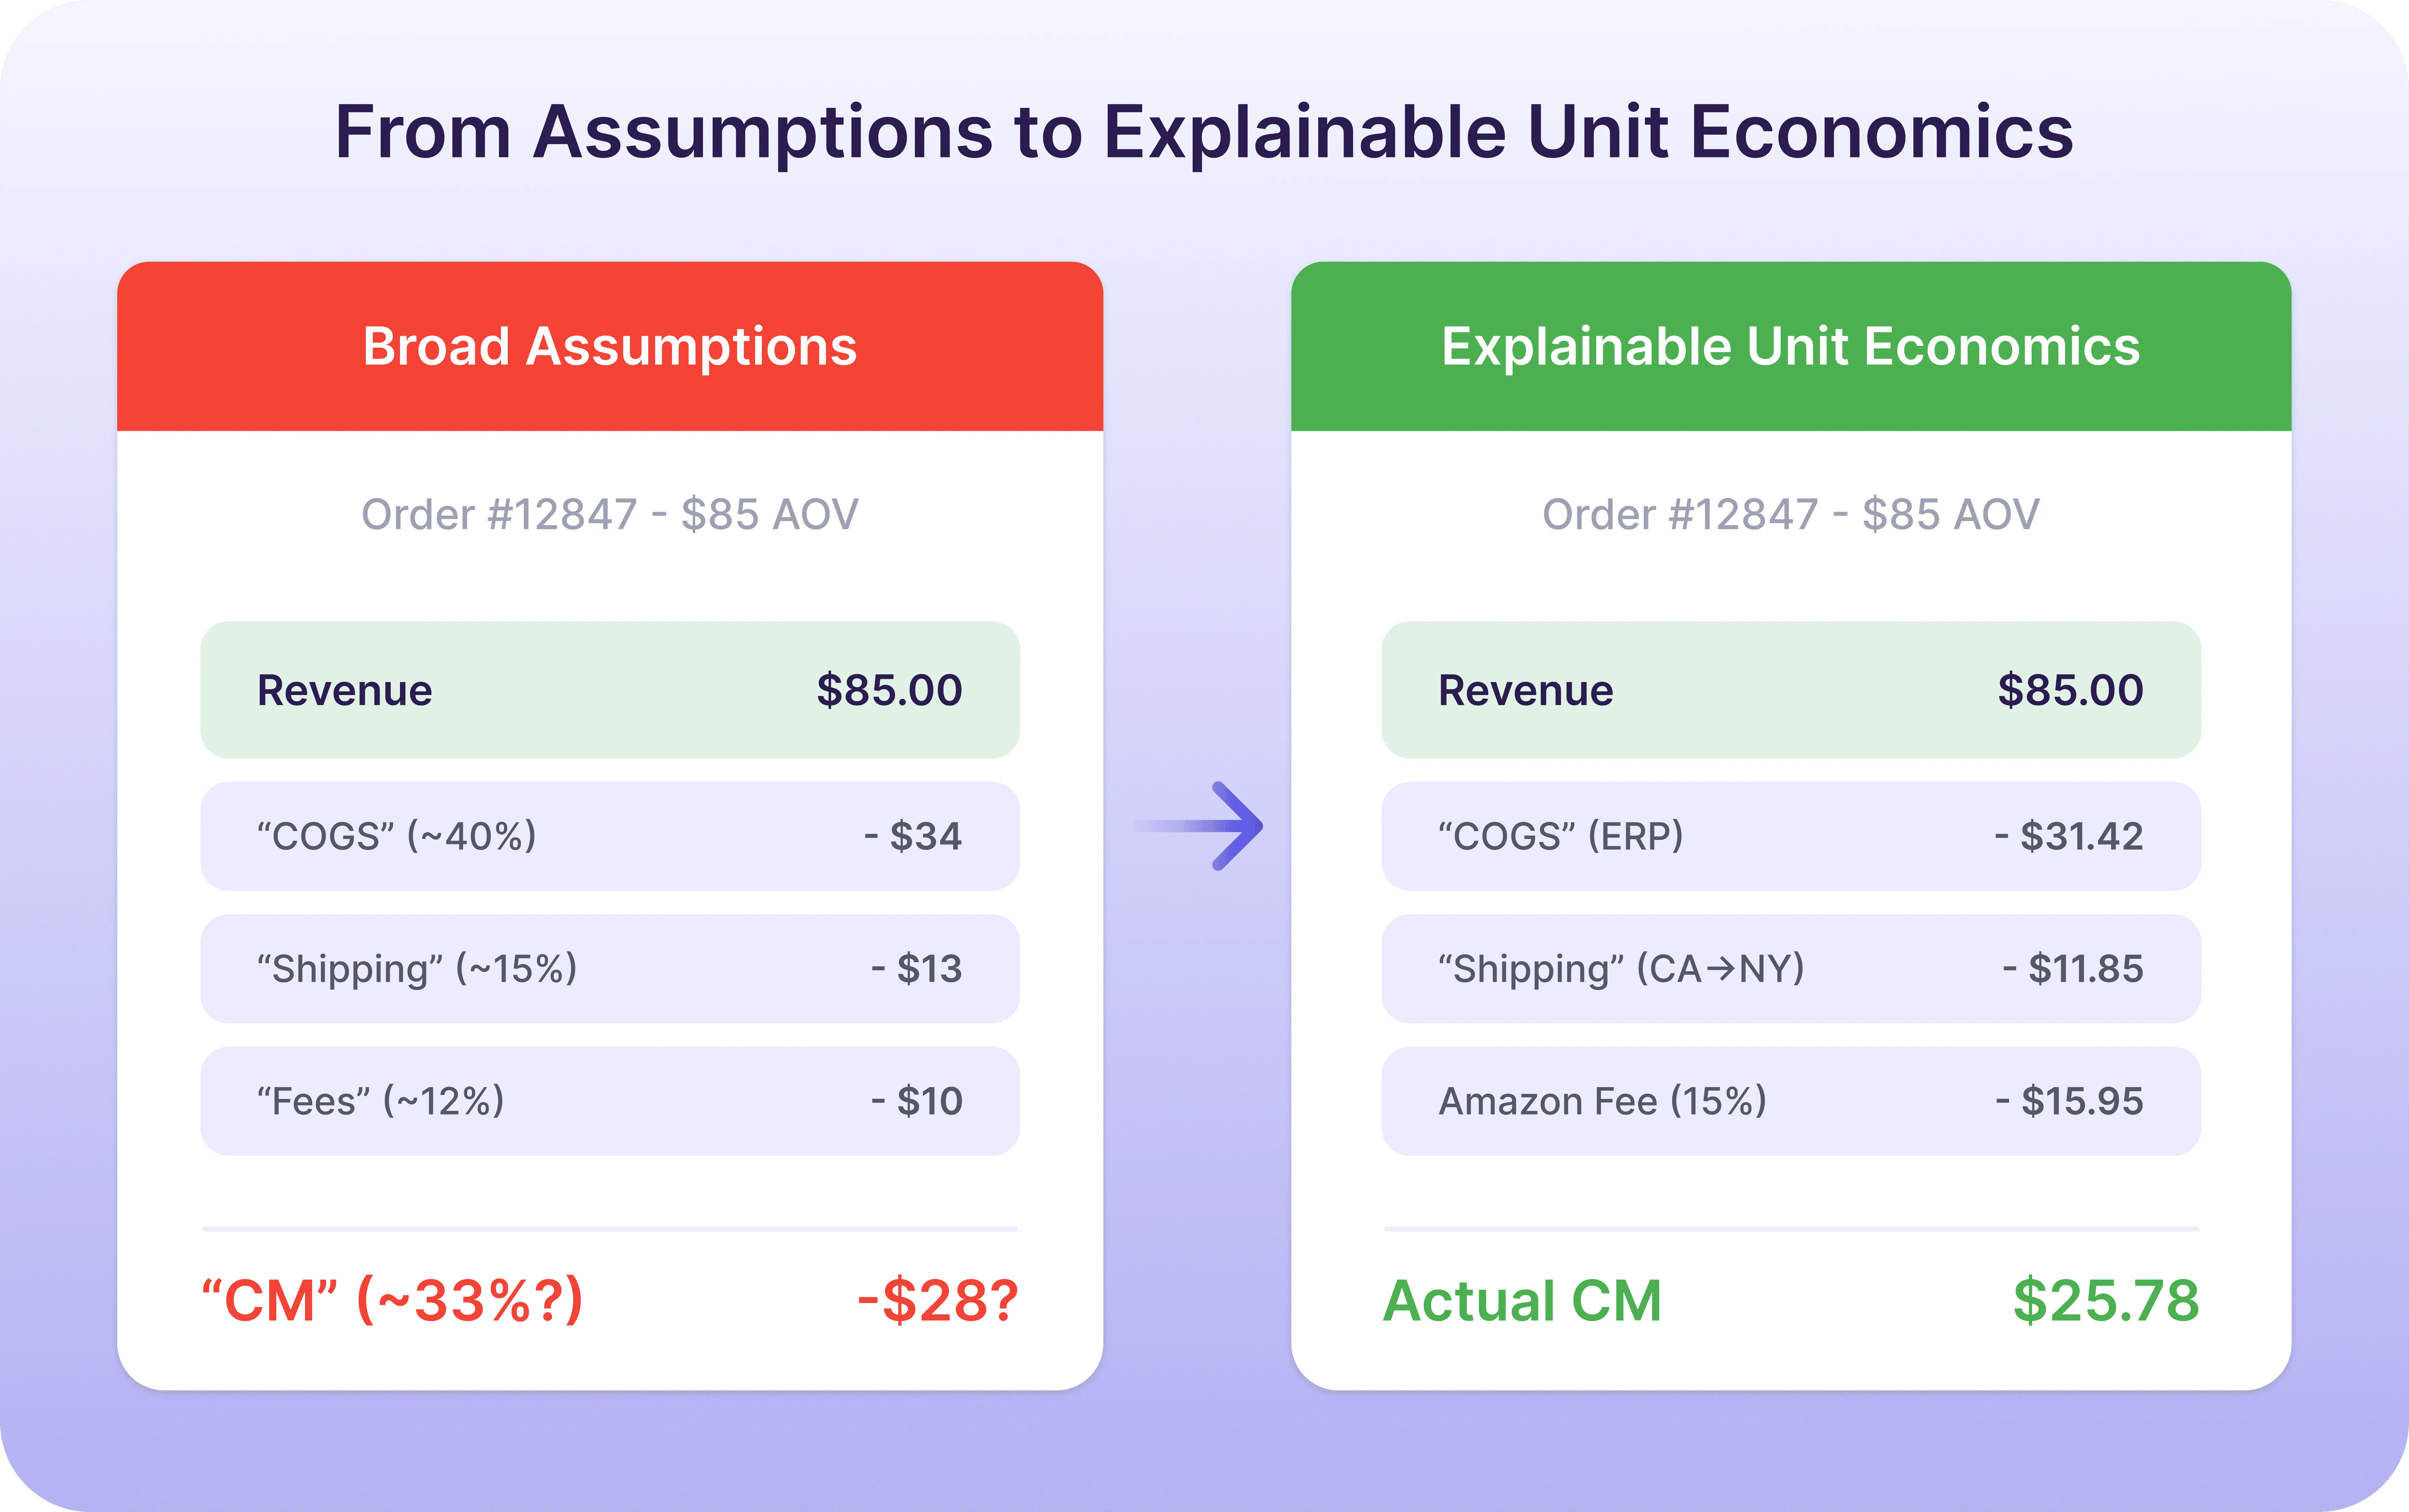Select the "COGS" (~40%) row
Image resolution: width=2409 pixels, height=1512 pixels.
click(x=610, y=836)
